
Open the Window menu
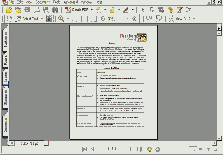[x=87, y=2]
